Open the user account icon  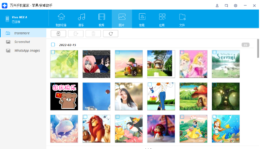coord(217,6)
